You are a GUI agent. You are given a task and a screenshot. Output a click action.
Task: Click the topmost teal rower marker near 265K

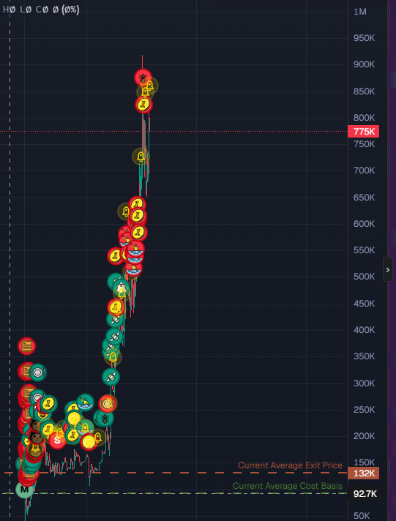pyautogui.click(x=85, y=402)
